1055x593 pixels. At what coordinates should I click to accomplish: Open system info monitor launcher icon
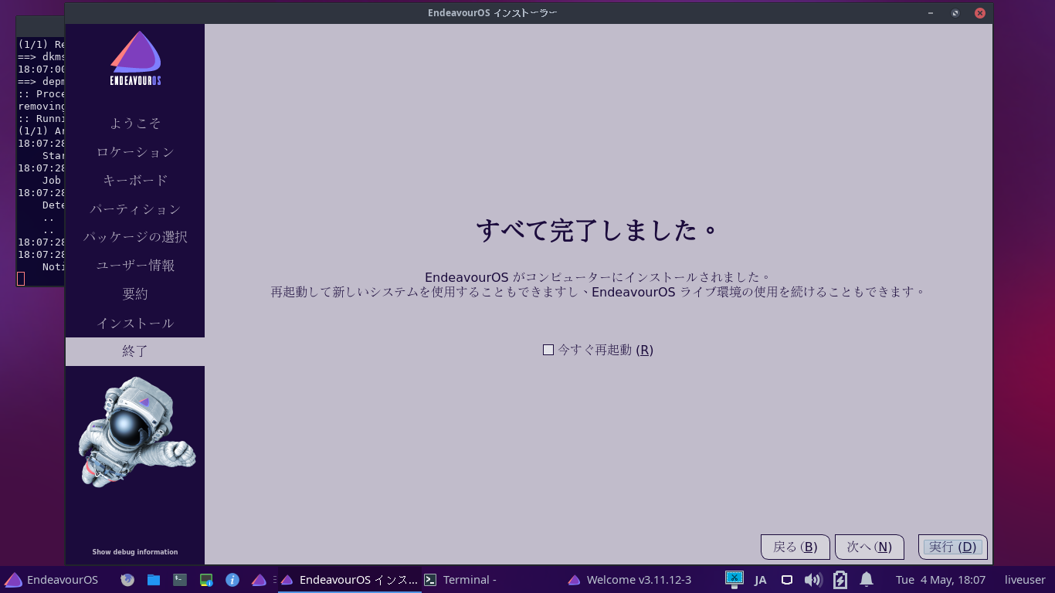[206, 580]
